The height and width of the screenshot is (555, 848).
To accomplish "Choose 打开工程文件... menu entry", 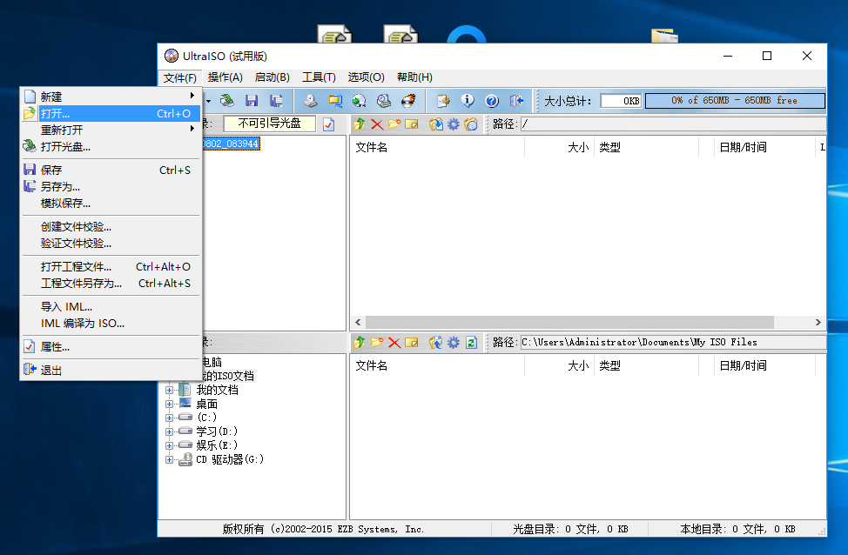I will pyautogui.click(x=111, y=266).
